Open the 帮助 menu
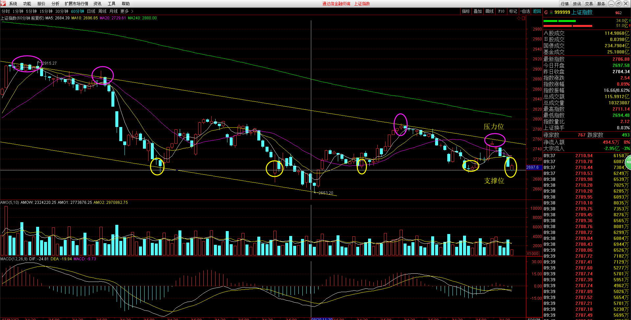 click(126, 4)
